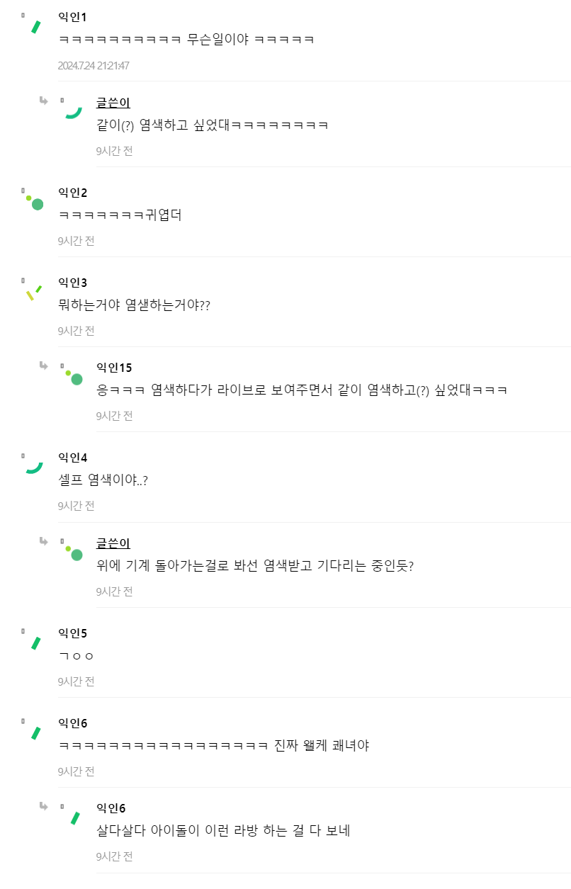This screenshot has width=571, height=889.
Task: Open the 익인5 username
Action: click(72, 633)
